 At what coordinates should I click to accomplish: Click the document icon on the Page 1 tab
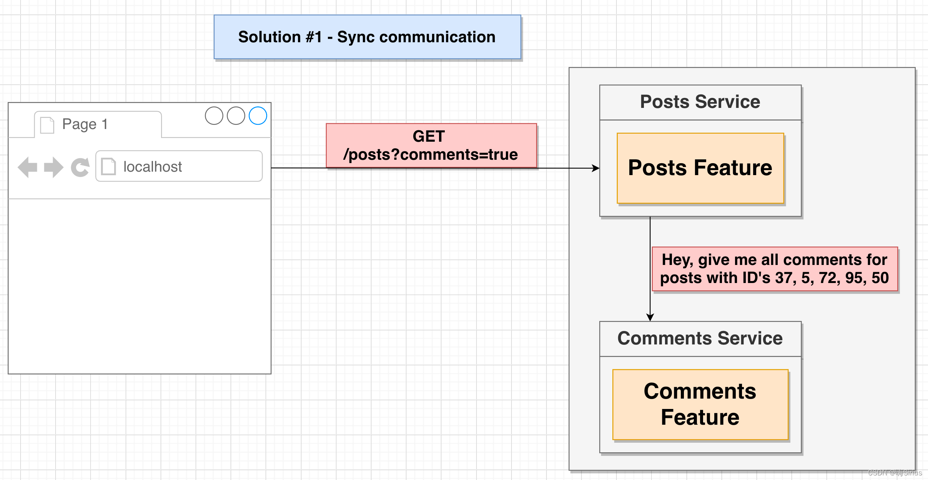[x=47, y=125]
